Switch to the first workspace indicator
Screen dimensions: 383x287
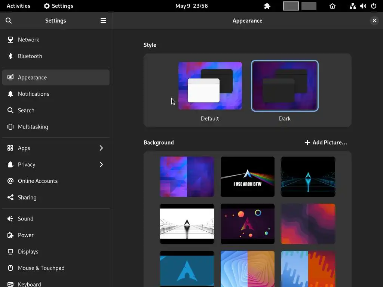point(291,6)
